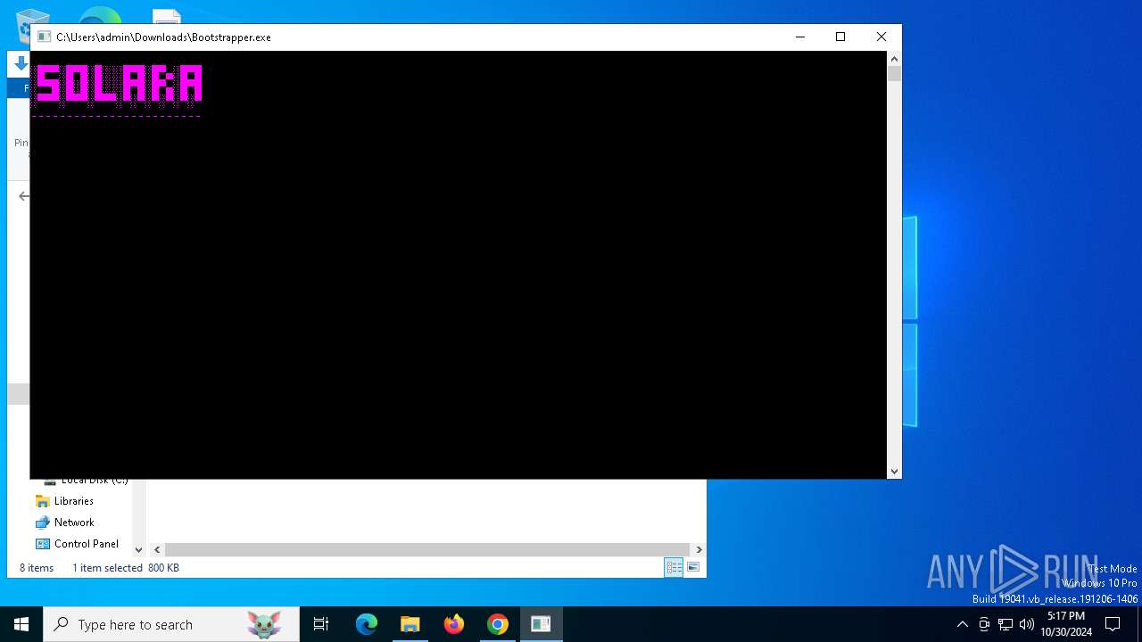The width and height of the screenshot is (1142, 642).
Task: Click the safely remove hardware tray icon
Action: [x=984, y=624]
